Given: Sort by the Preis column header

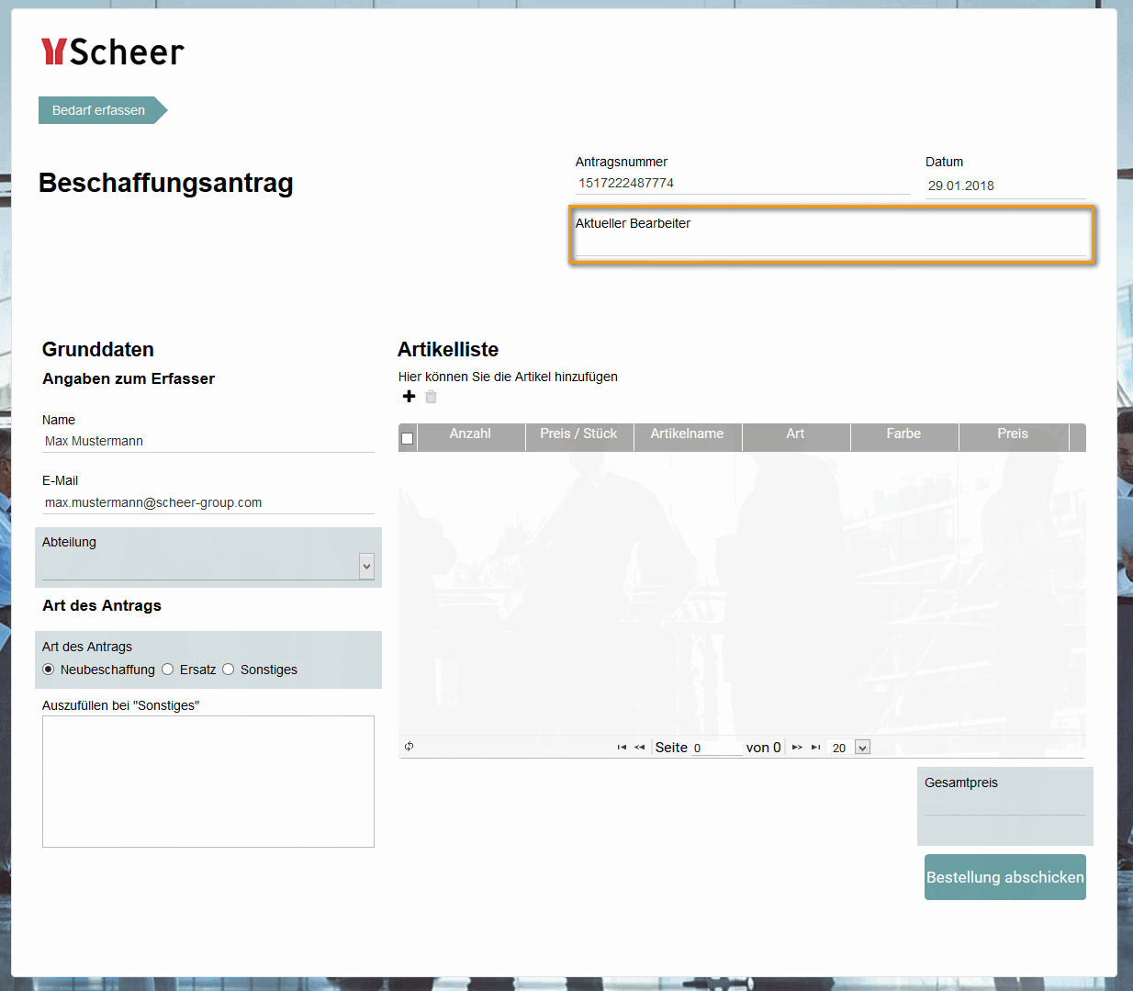Looking at the screenshot, I should click(1012, 433).
